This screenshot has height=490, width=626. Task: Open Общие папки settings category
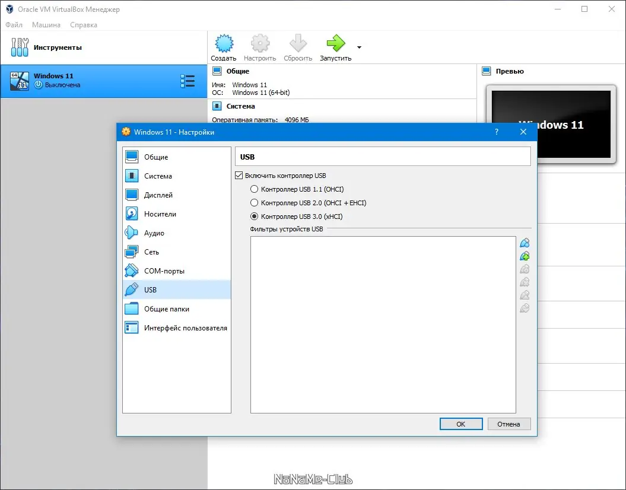pos(177,309)
